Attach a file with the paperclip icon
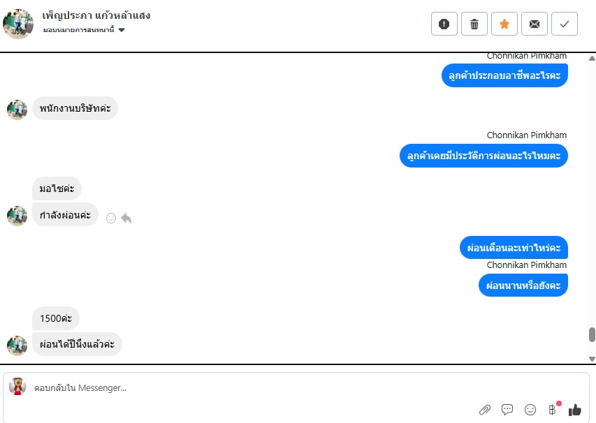596x423 pixels. 485,410
